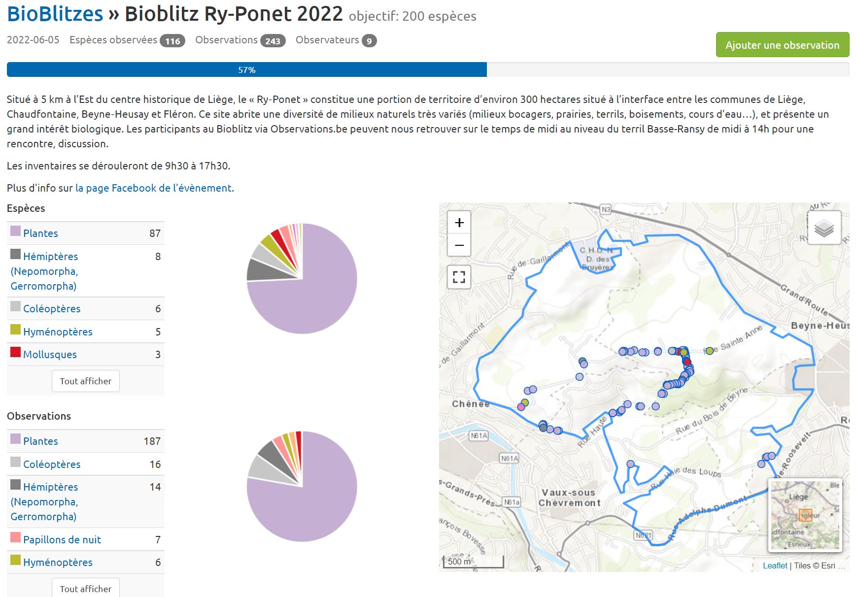
Task: Select the pink observation marker near Chênée
Action: coord(521,407)
